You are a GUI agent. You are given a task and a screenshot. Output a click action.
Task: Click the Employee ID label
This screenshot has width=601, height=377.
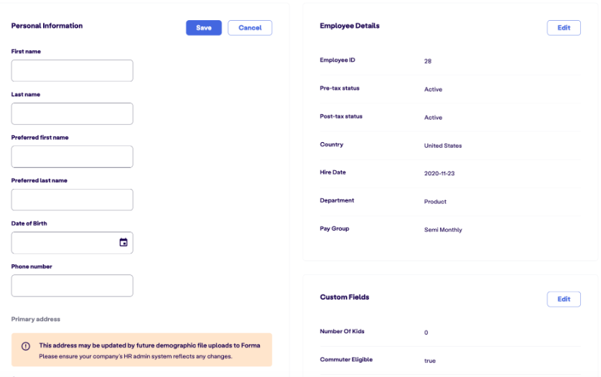click(x=337, y=60)
